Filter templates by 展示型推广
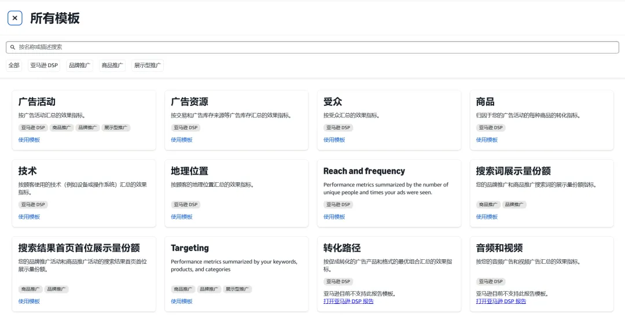 pyautogui.click(x=148, y=65)
